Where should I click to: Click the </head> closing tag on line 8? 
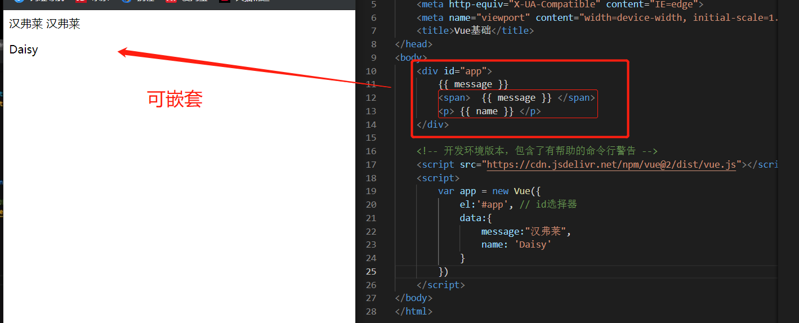tap(414, 44)
